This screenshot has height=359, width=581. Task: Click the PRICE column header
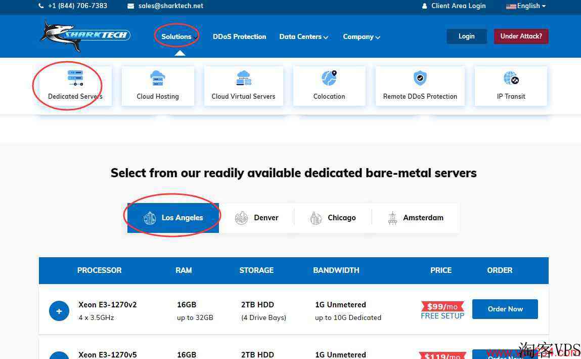coord(441,270)
